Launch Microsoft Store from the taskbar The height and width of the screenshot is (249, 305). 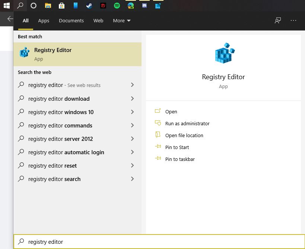click(61, 6)
